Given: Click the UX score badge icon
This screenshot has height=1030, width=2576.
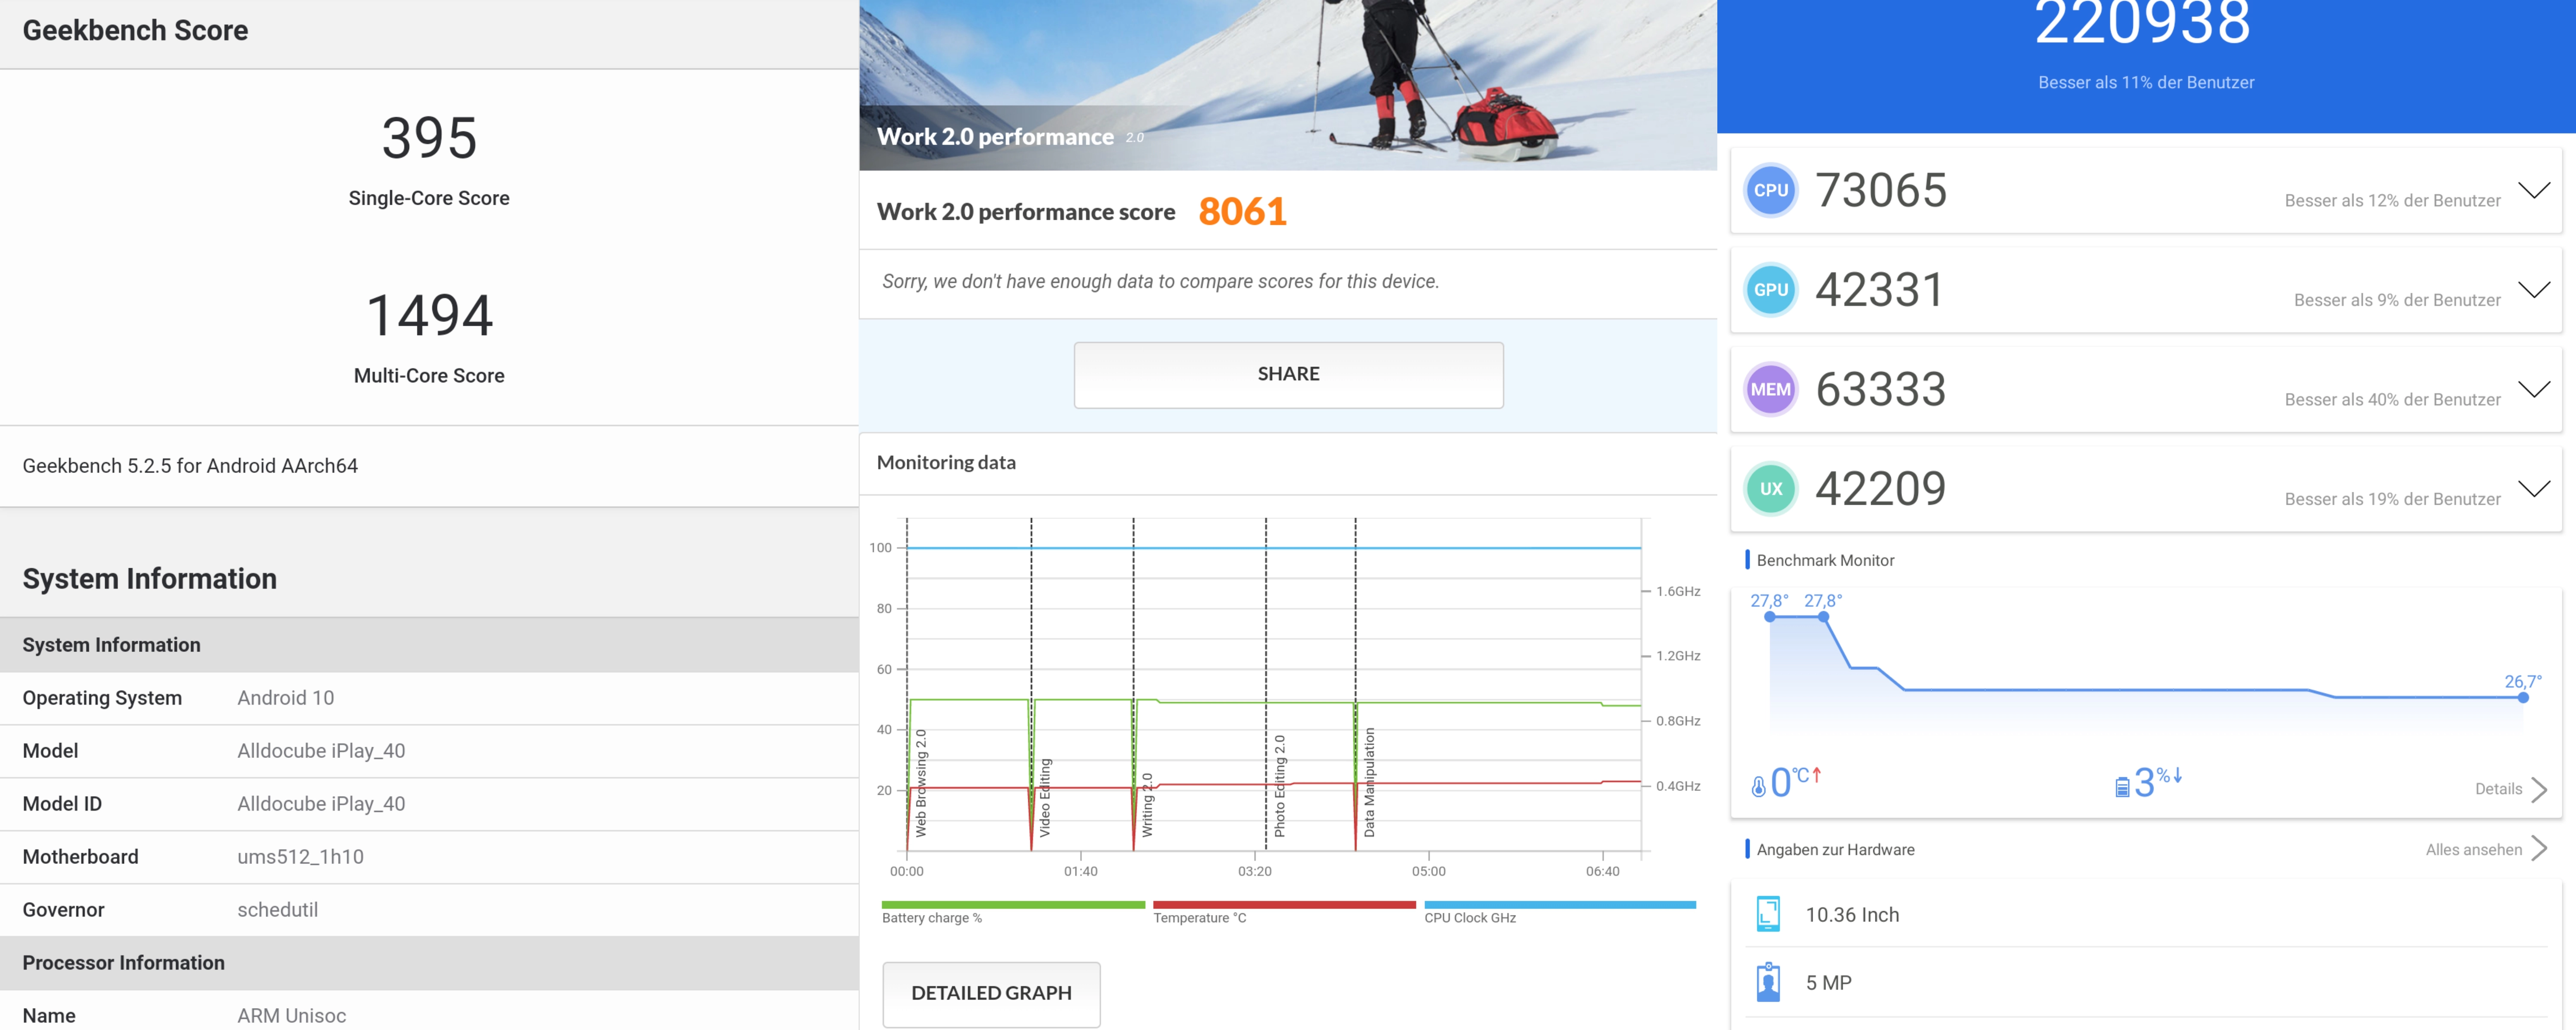Looking at the screenshot, I should [x=1770, y=489].
